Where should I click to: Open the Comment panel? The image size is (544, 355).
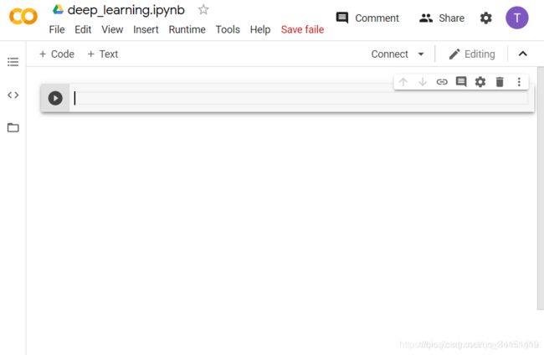[367, 18]
